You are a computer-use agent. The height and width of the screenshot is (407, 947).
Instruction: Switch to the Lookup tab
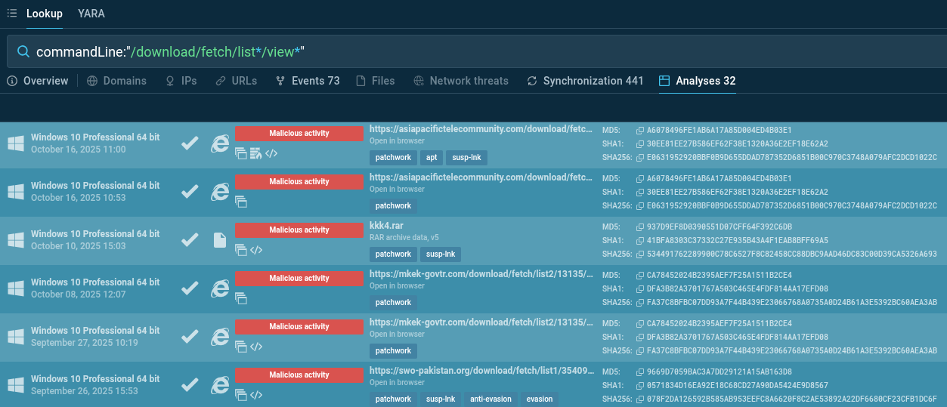coord(44,14)
